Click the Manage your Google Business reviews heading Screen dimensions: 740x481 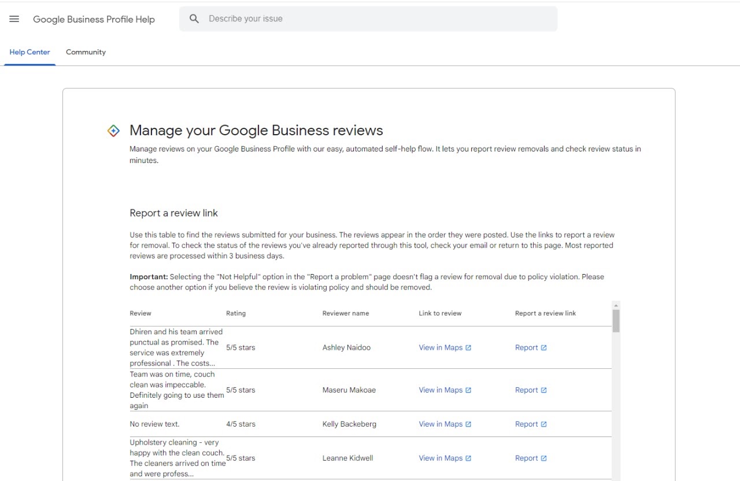[256, 131]
